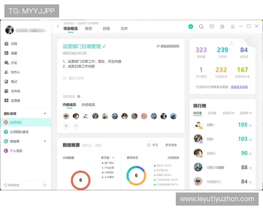Open the 本月 date range selector

coord(153,145)
